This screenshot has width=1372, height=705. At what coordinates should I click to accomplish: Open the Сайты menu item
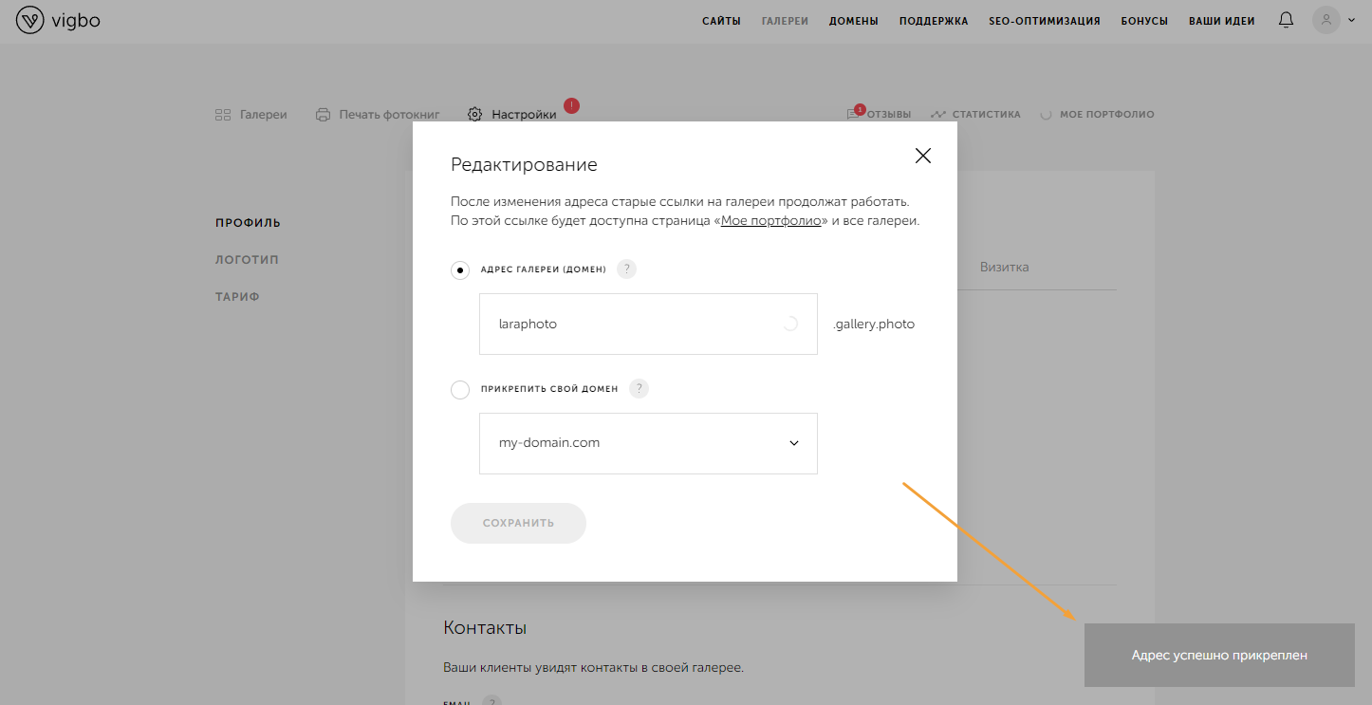(721, 21)
